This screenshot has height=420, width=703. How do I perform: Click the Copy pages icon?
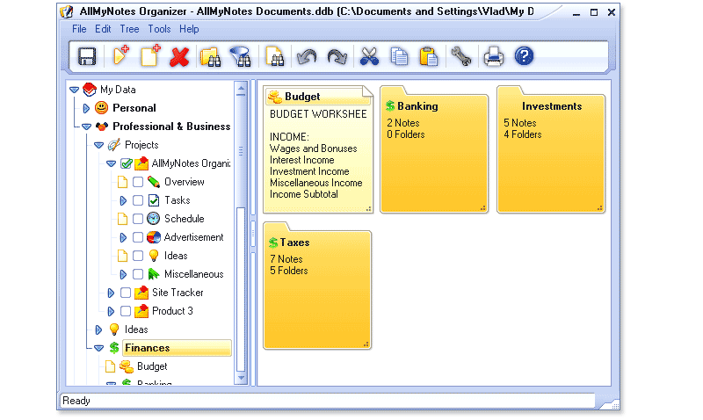tap(399, 57)
